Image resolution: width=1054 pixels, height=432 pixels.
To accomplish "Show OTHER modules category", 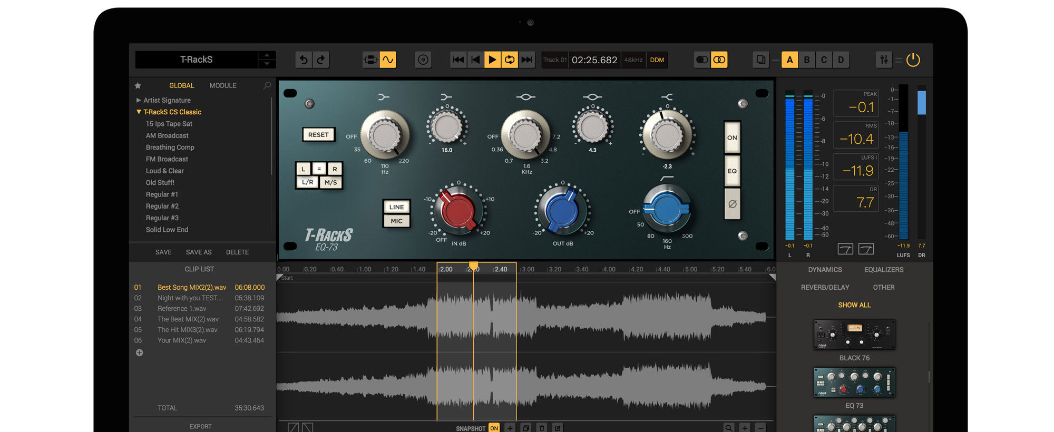I will click(x=884, y=288).
